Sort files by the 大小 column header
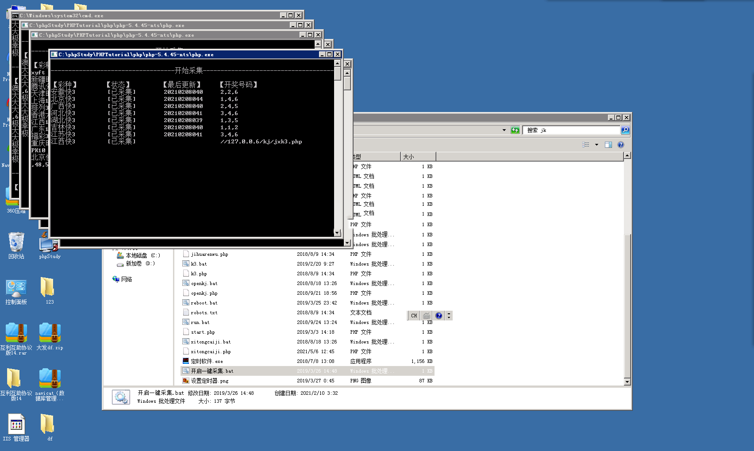The height and width of the screenshot is (451, 754). click(418, 157)
